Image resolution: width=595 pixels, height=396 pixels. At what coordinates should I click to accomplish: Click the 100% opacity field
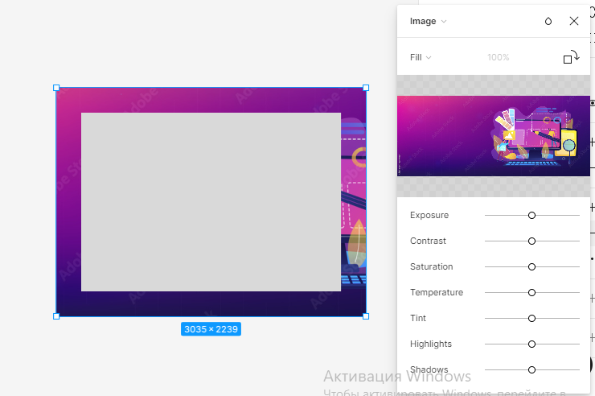(498, 57)
